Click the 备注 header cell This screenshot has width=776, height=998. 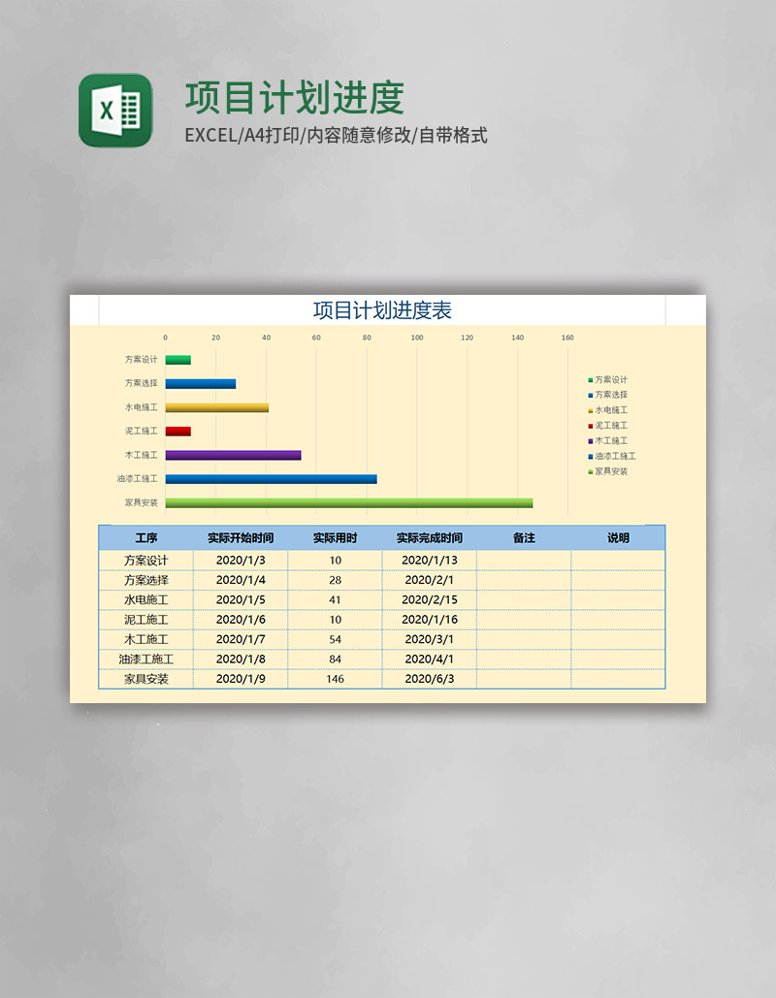pos(525,536)
